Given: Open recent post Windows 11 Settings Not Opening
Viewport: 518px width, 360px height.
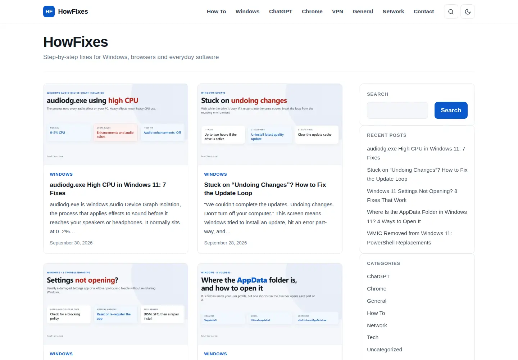Looking at the screenshot, I should tap(412, 195).
